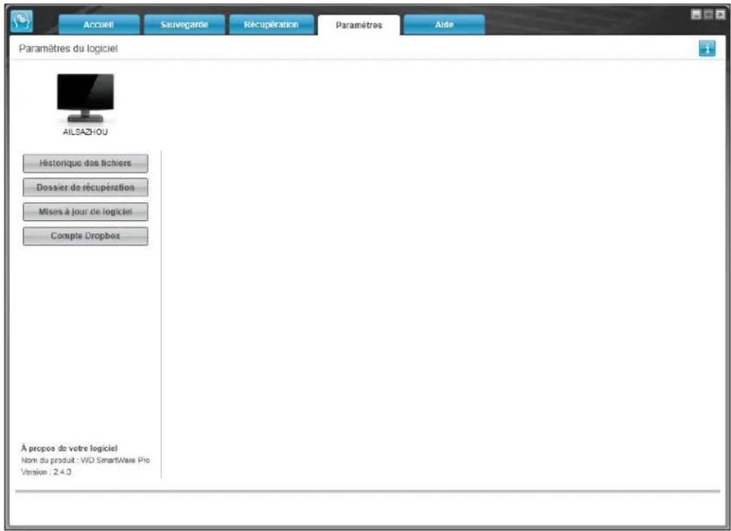
Task: Click 'Nom du produit : WD SmartWare Pro'
Action: (85, 460)
